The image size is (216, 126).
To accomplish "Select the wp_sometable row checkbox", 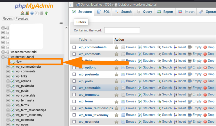I will point(74,88).
